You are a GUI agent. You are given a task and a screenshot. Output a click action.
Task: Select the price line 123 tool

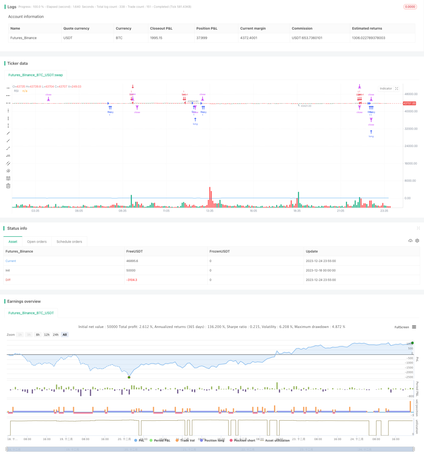[8, 156]
